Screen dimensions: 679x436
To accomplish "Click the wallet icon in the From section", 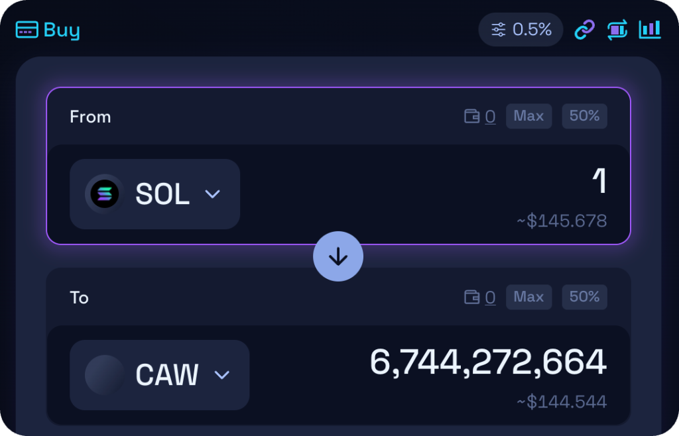I will click(x=472, y=116).
